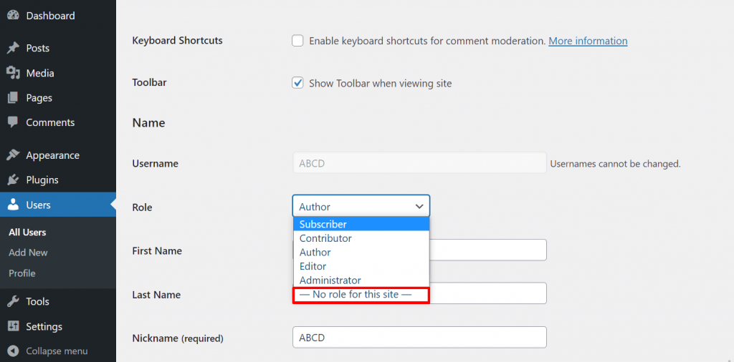This screenshot has height=362, width=734.
Task: Click the Settings sliders icon
Action: click(13, 326)
